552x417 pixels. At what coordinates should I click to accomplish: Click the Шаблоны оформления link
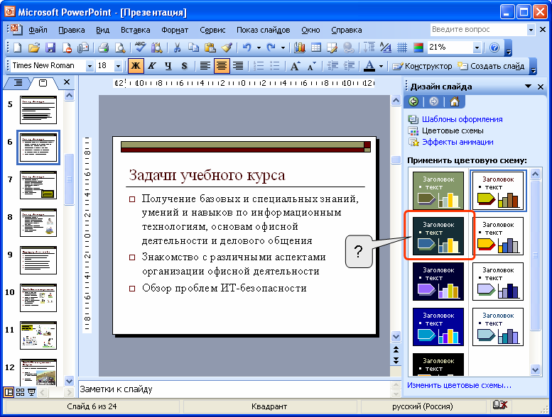click(462, 119)
